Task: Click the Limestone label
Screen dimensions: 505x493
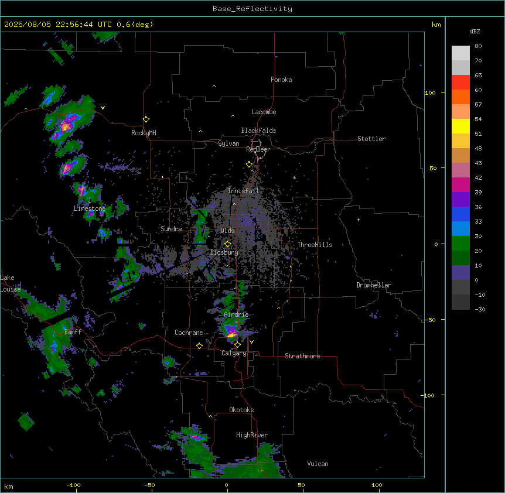Action: pos(90,208)
